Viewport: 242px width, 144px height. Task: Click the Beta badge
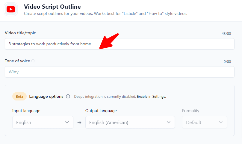(19, 96)
